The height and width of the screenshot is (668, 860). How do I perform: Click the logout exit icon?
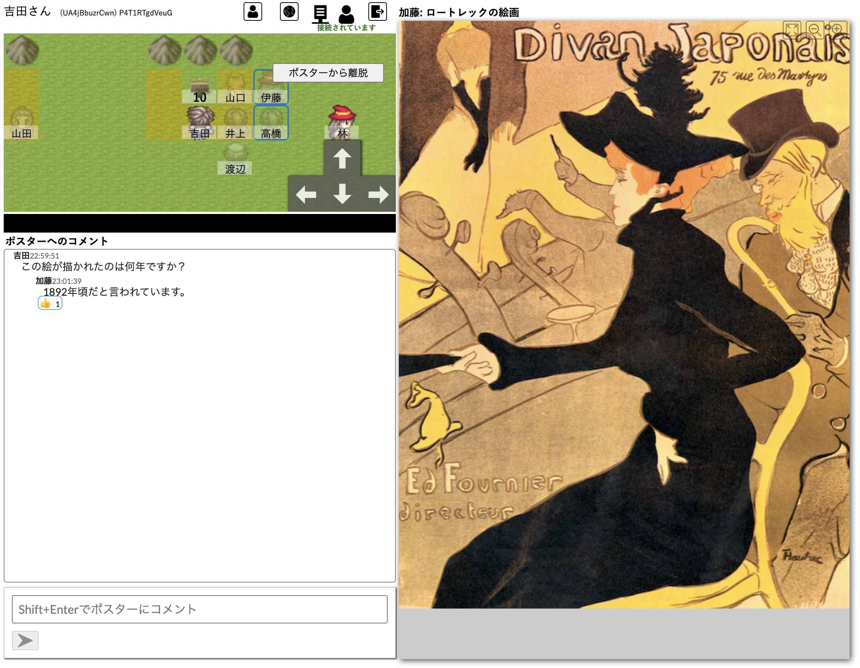click(378, 12)
